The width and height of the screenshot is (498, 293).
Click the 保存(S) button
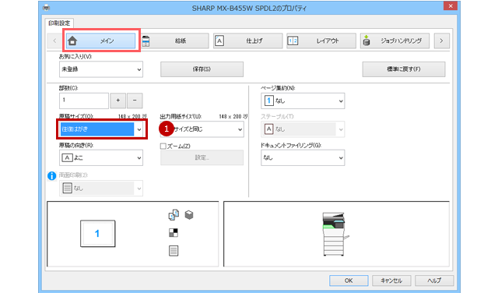202,69
